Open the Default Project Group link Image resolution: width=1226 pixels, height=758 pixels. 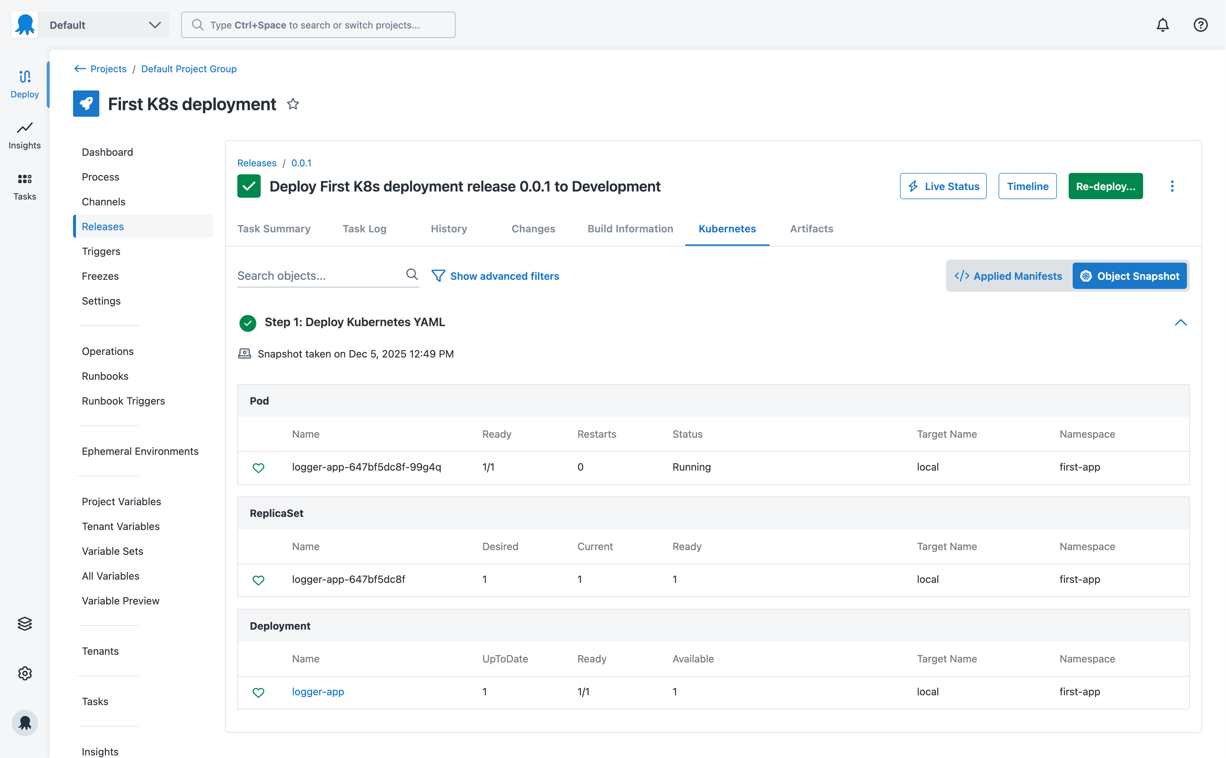click(189, 69)
